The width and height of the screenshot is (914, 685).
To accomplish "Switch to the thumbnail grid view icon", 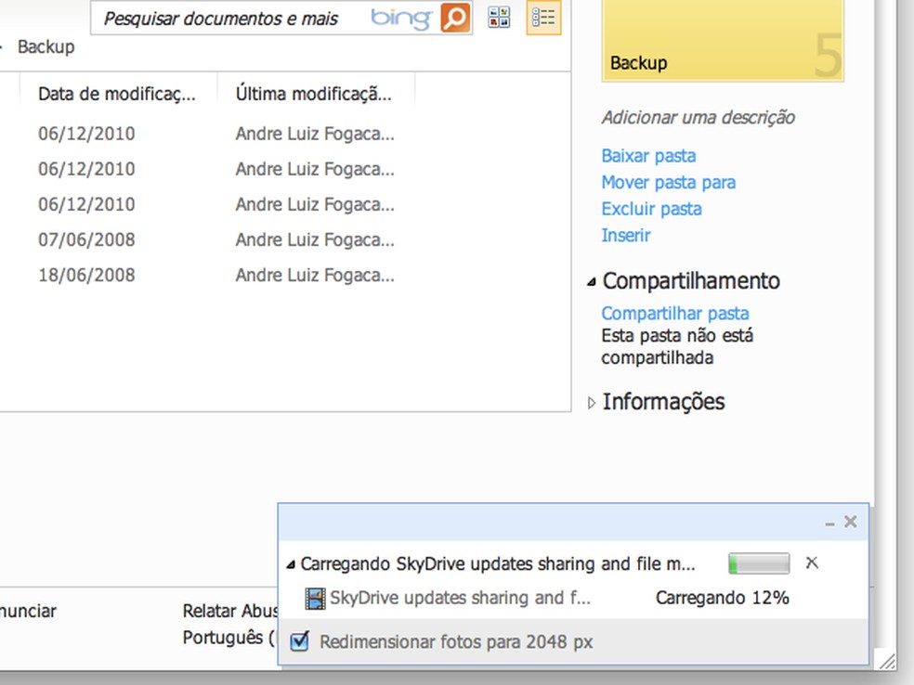I will [499, 17].
